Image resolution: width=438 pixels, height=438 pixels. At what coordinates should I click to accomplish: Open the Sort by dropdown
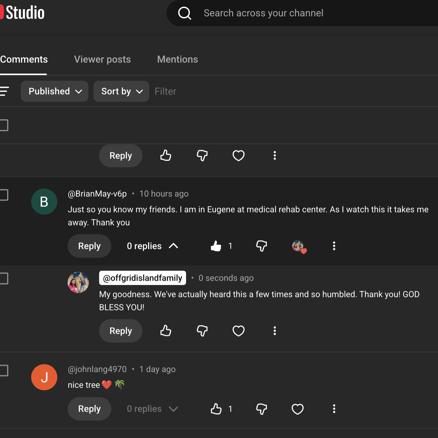coord(121,91)
